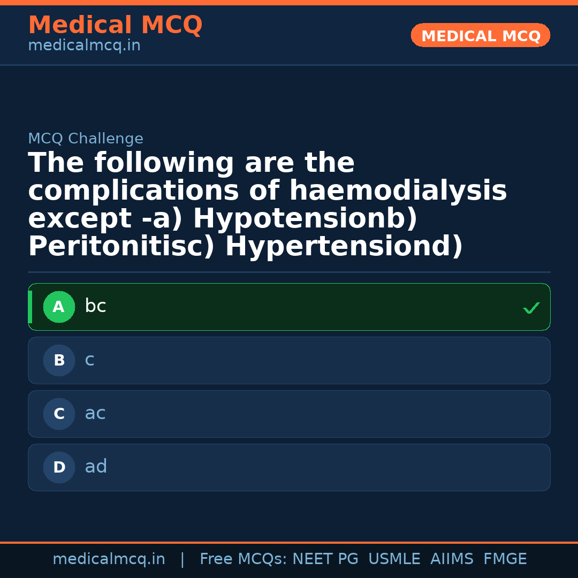Select answer option B labeled 'c'

(289, 360)
